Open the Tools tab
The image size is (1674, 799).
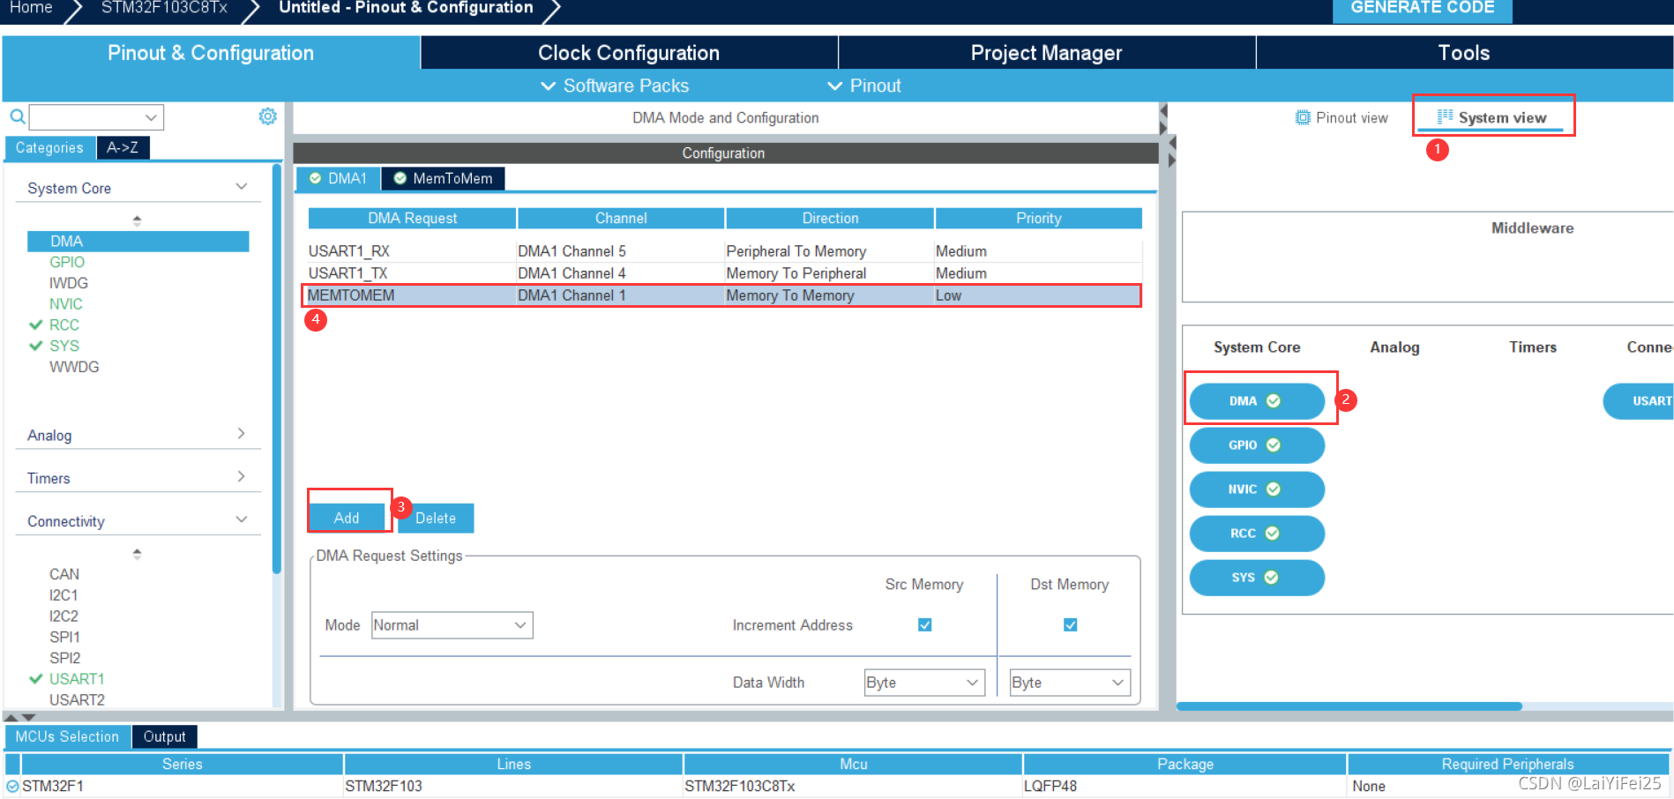(x=1464, y=53)
